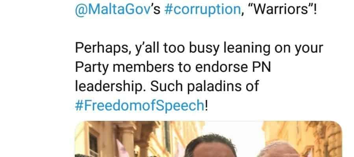354x157 pixels.
Task: Open the #corruption hashtag
Action: pos(202,10)
